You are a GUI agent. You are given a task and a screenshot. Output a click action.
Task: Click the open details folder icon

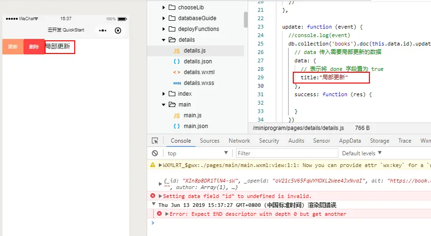(x=172, y=40)
